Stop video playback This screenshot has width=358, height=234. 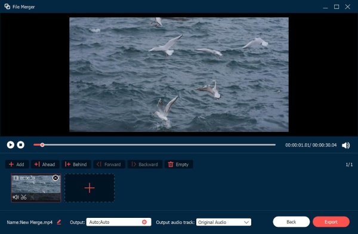tap(20, 145)
